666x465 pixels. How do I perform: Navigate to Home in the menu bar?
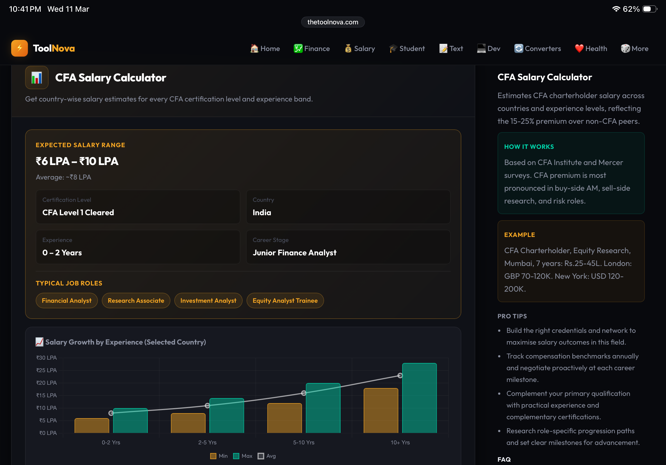[x=265, y=49]
